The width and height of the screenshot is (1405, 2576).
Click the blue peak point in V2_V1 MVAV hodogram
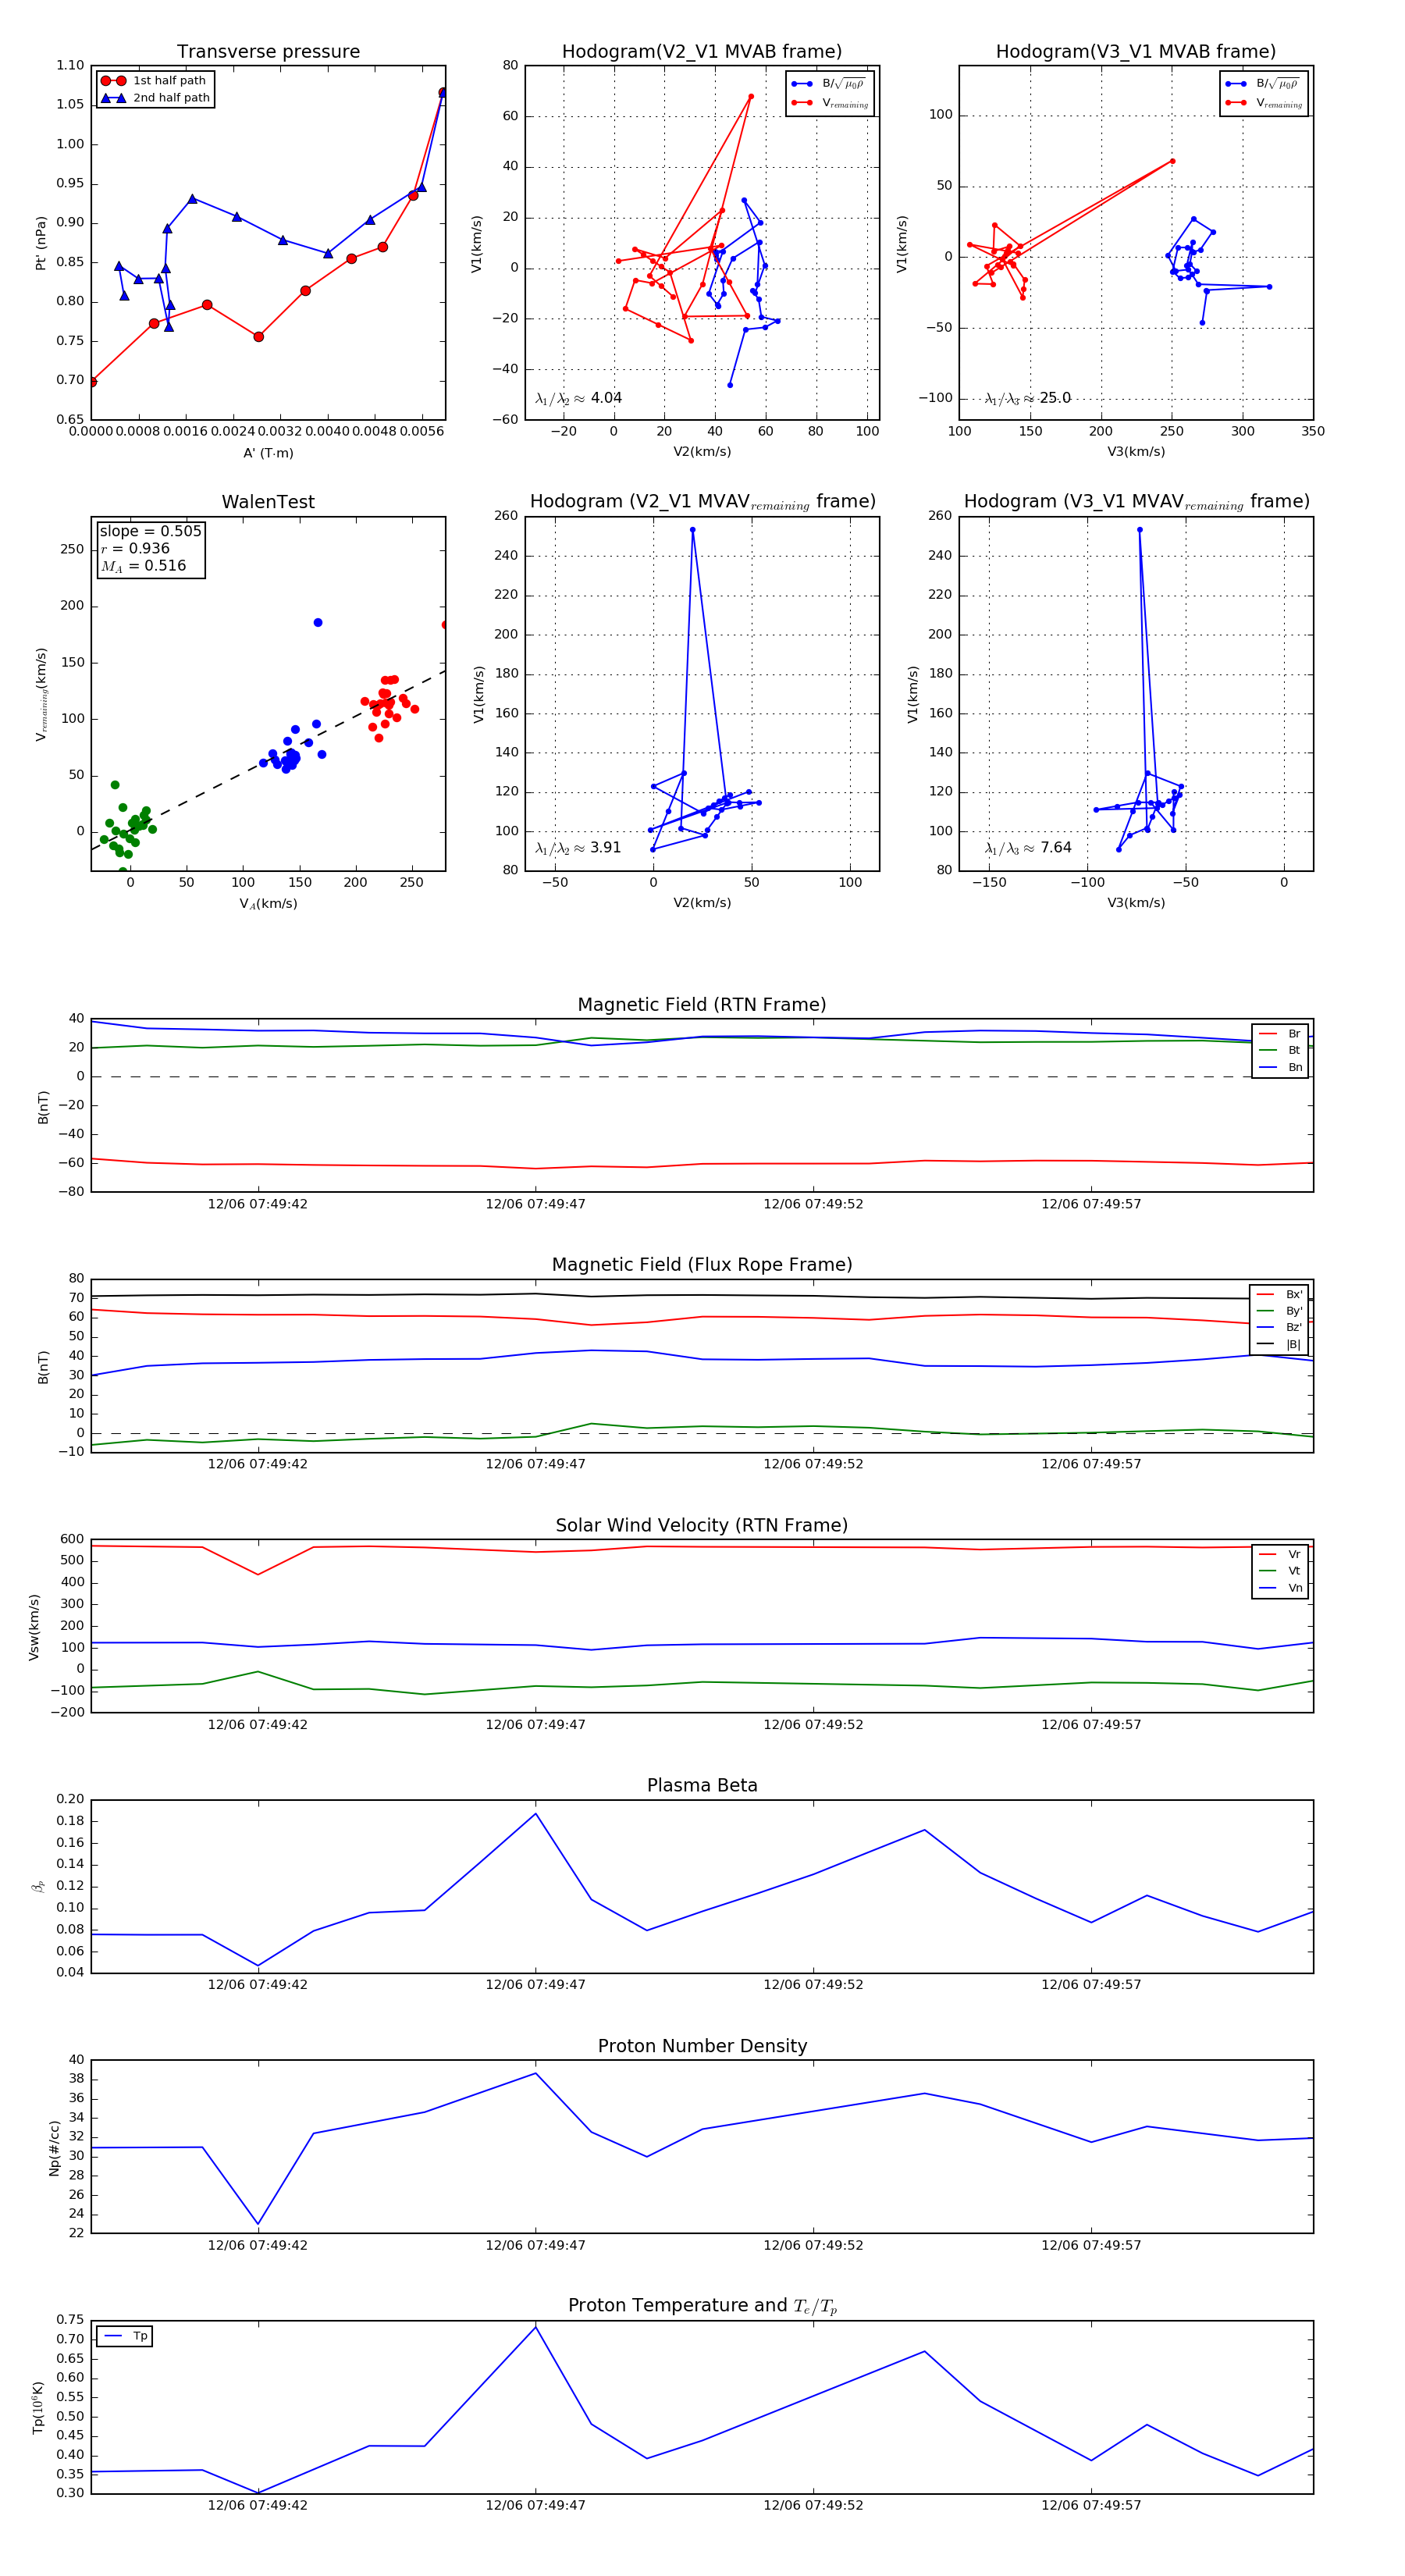(x=692, y=530)
